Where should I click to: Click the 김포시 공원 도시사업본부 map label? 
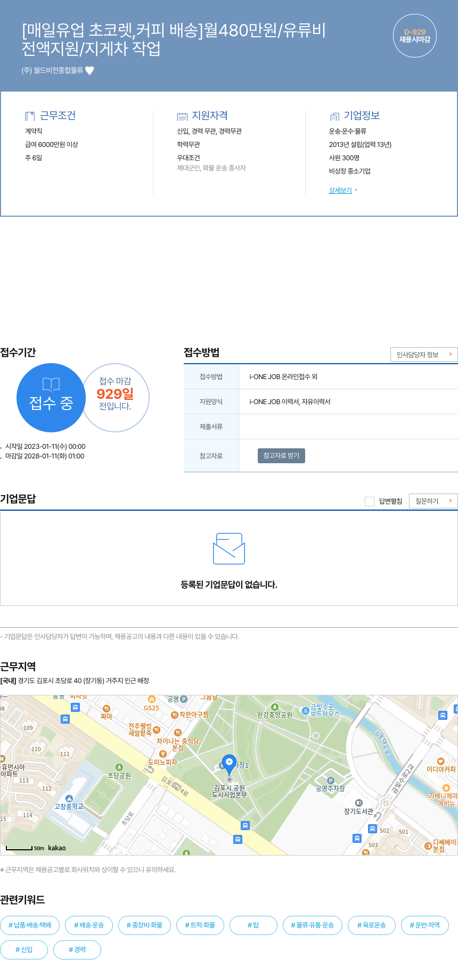coord(230,791)
